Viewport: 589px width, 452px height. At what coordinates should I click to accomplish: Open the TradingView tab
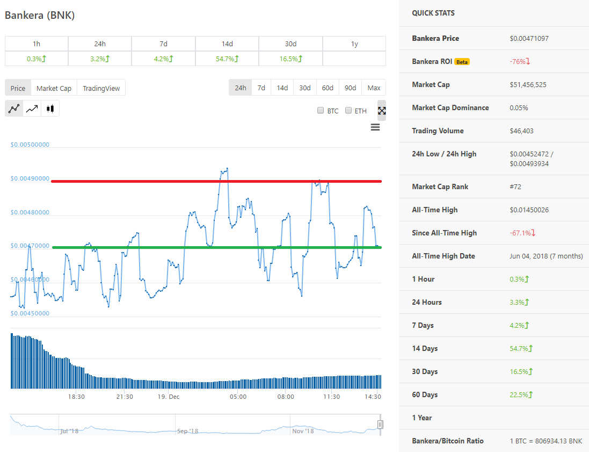(x=101, y=88)
